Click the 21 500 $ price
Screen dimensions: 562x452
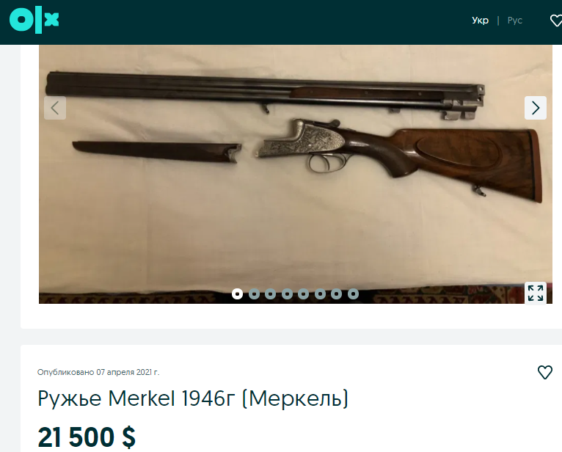87,437
